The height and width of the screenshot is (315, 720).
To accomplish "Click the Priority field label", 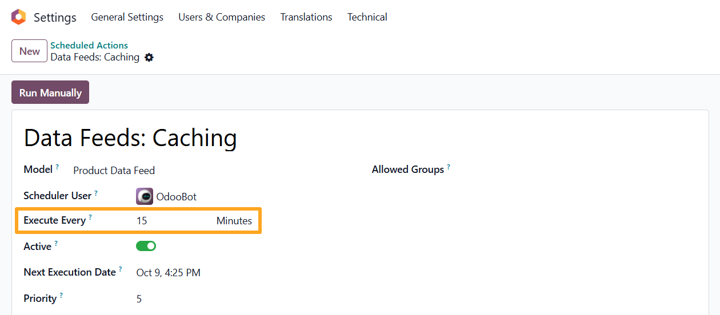I will [x=40, y=298].
